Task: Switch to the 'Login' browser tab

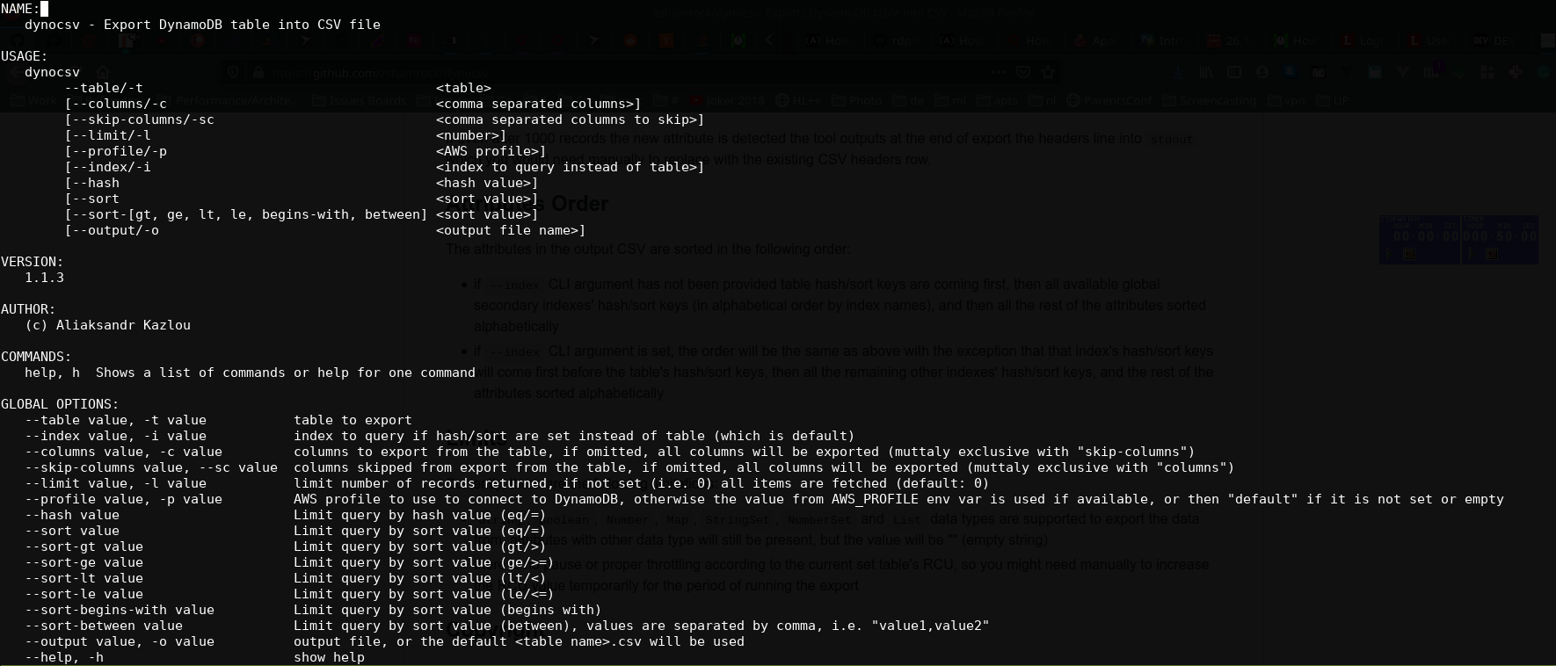Action: tap(1365, 40)
